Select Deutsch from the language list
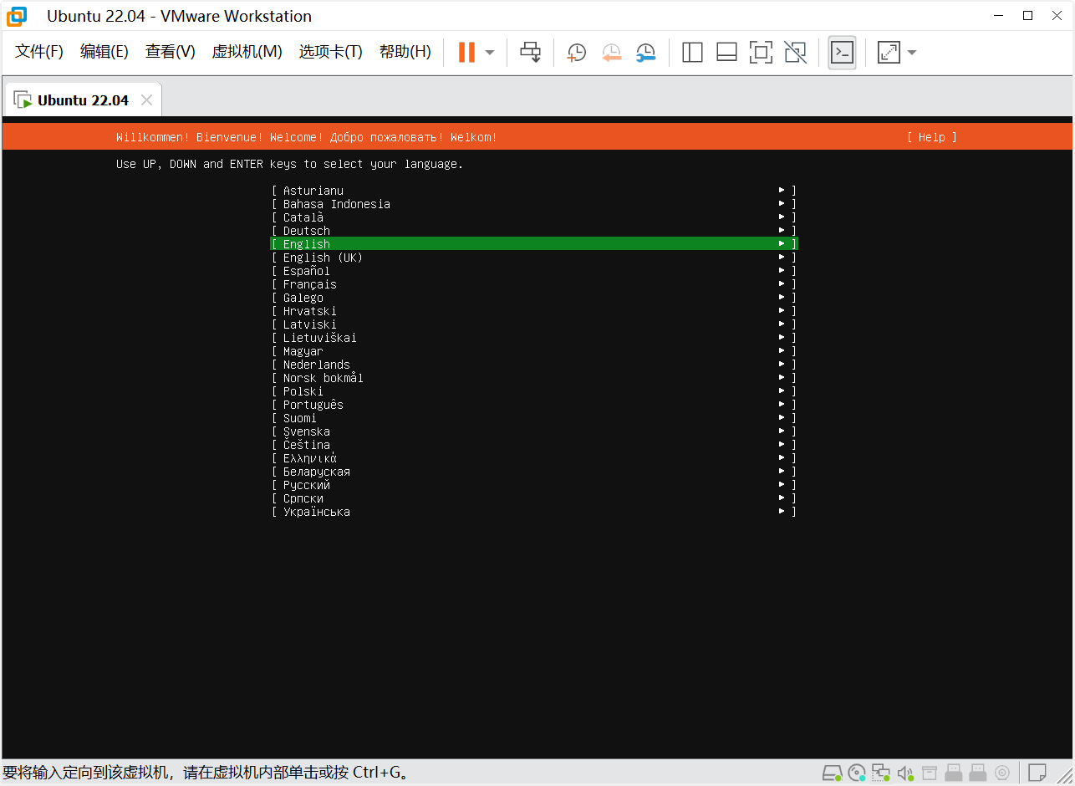Viewport: 1075px width, 786px height. (534, 231)
